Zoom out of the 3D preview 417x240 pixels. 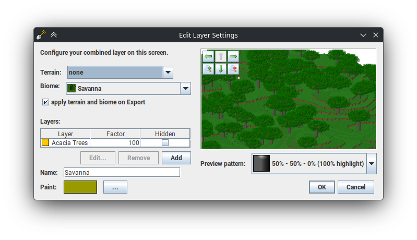[x=233, y=69]
